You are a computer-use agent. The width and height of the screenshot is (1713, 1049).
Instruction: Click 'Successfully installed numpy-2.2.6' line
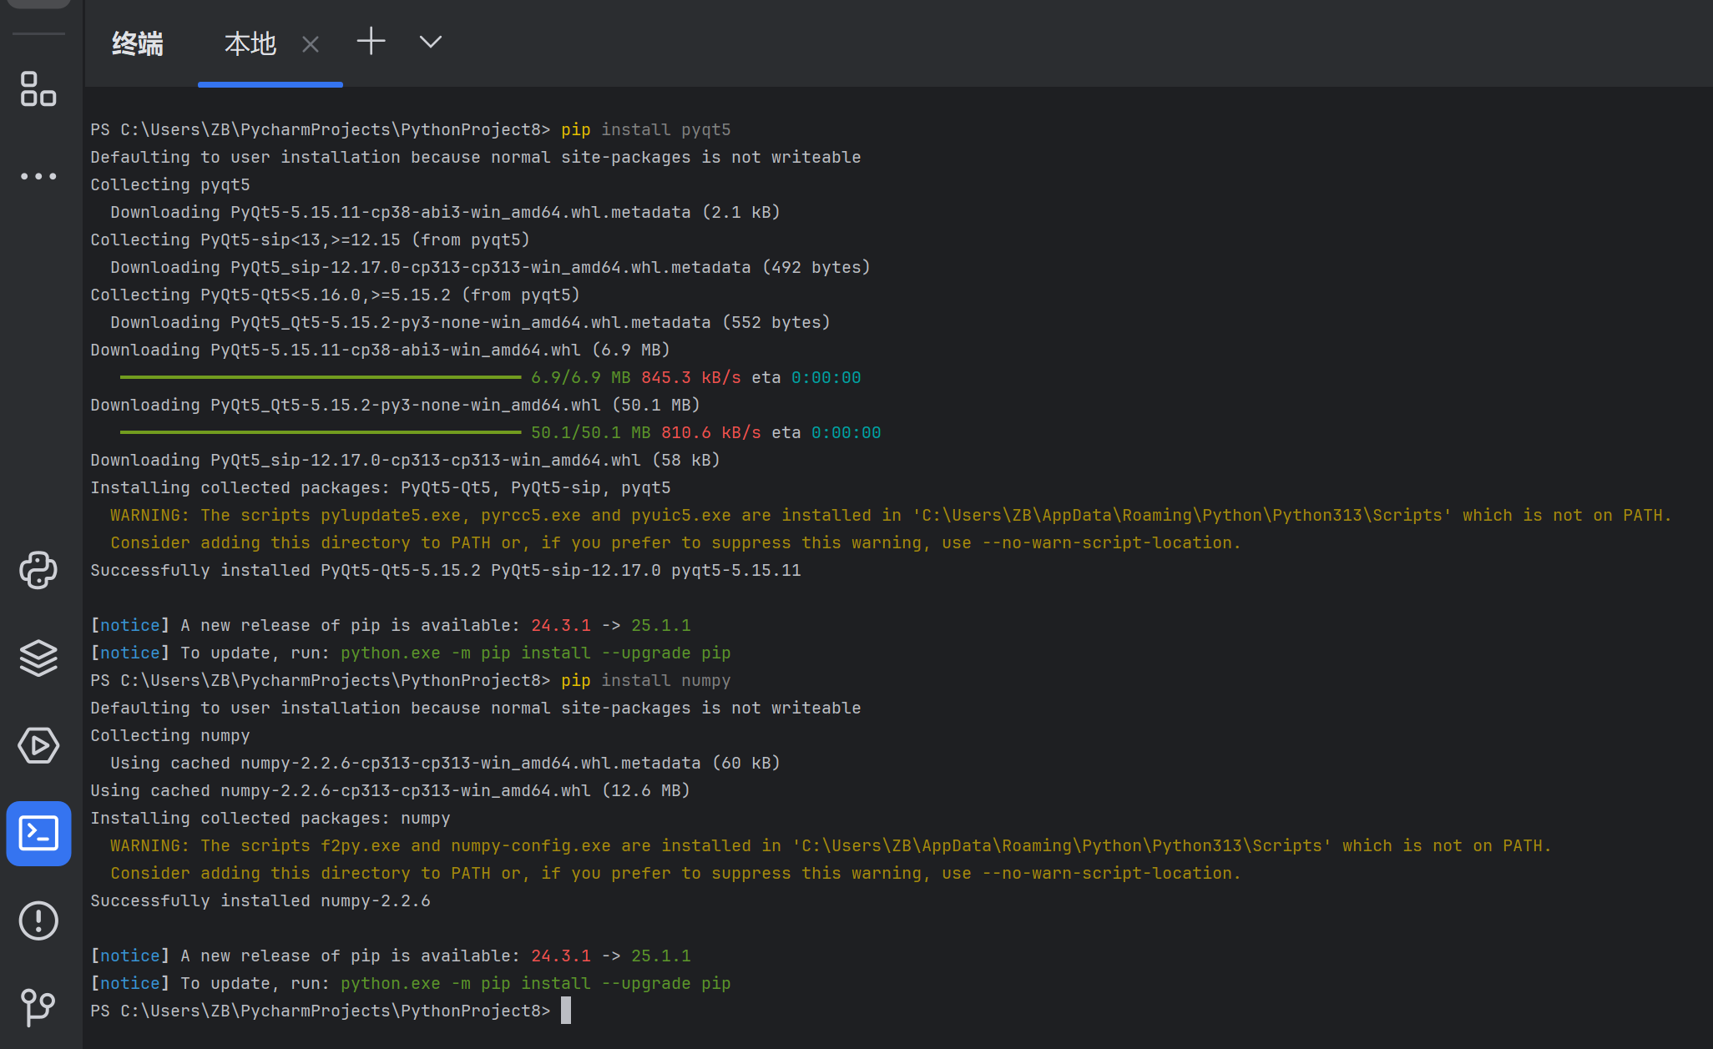point(260,900)
